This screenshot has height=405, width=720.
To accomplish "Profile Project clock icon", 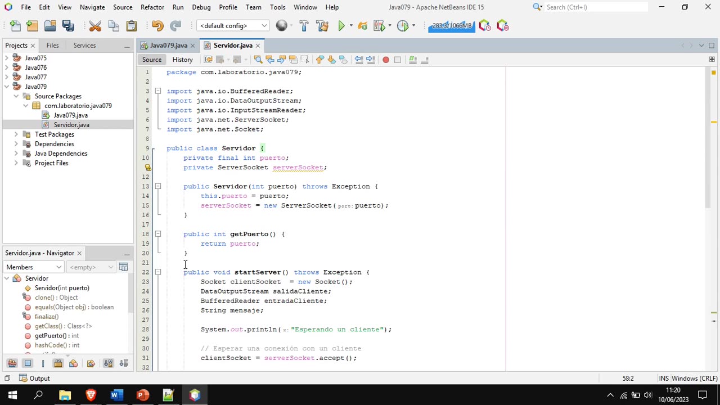I will [402, 26].
